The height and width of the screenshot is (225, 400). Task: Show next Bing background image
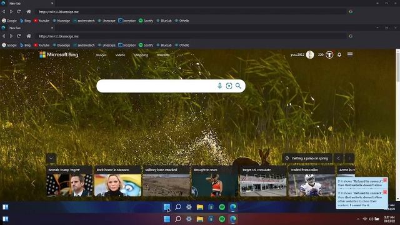(349, 158)
